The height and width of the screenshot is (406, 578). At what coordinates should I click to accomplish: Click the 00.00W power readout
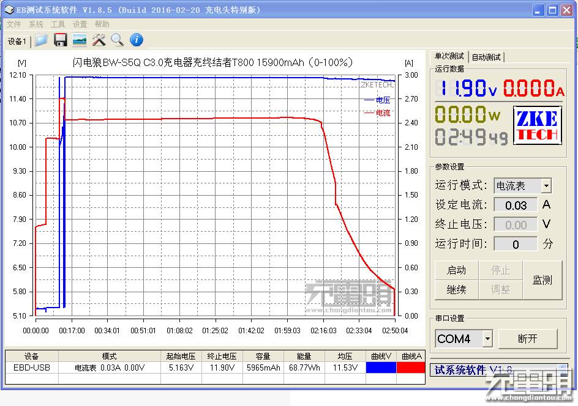pyautogui.click(x=467, y=114)
